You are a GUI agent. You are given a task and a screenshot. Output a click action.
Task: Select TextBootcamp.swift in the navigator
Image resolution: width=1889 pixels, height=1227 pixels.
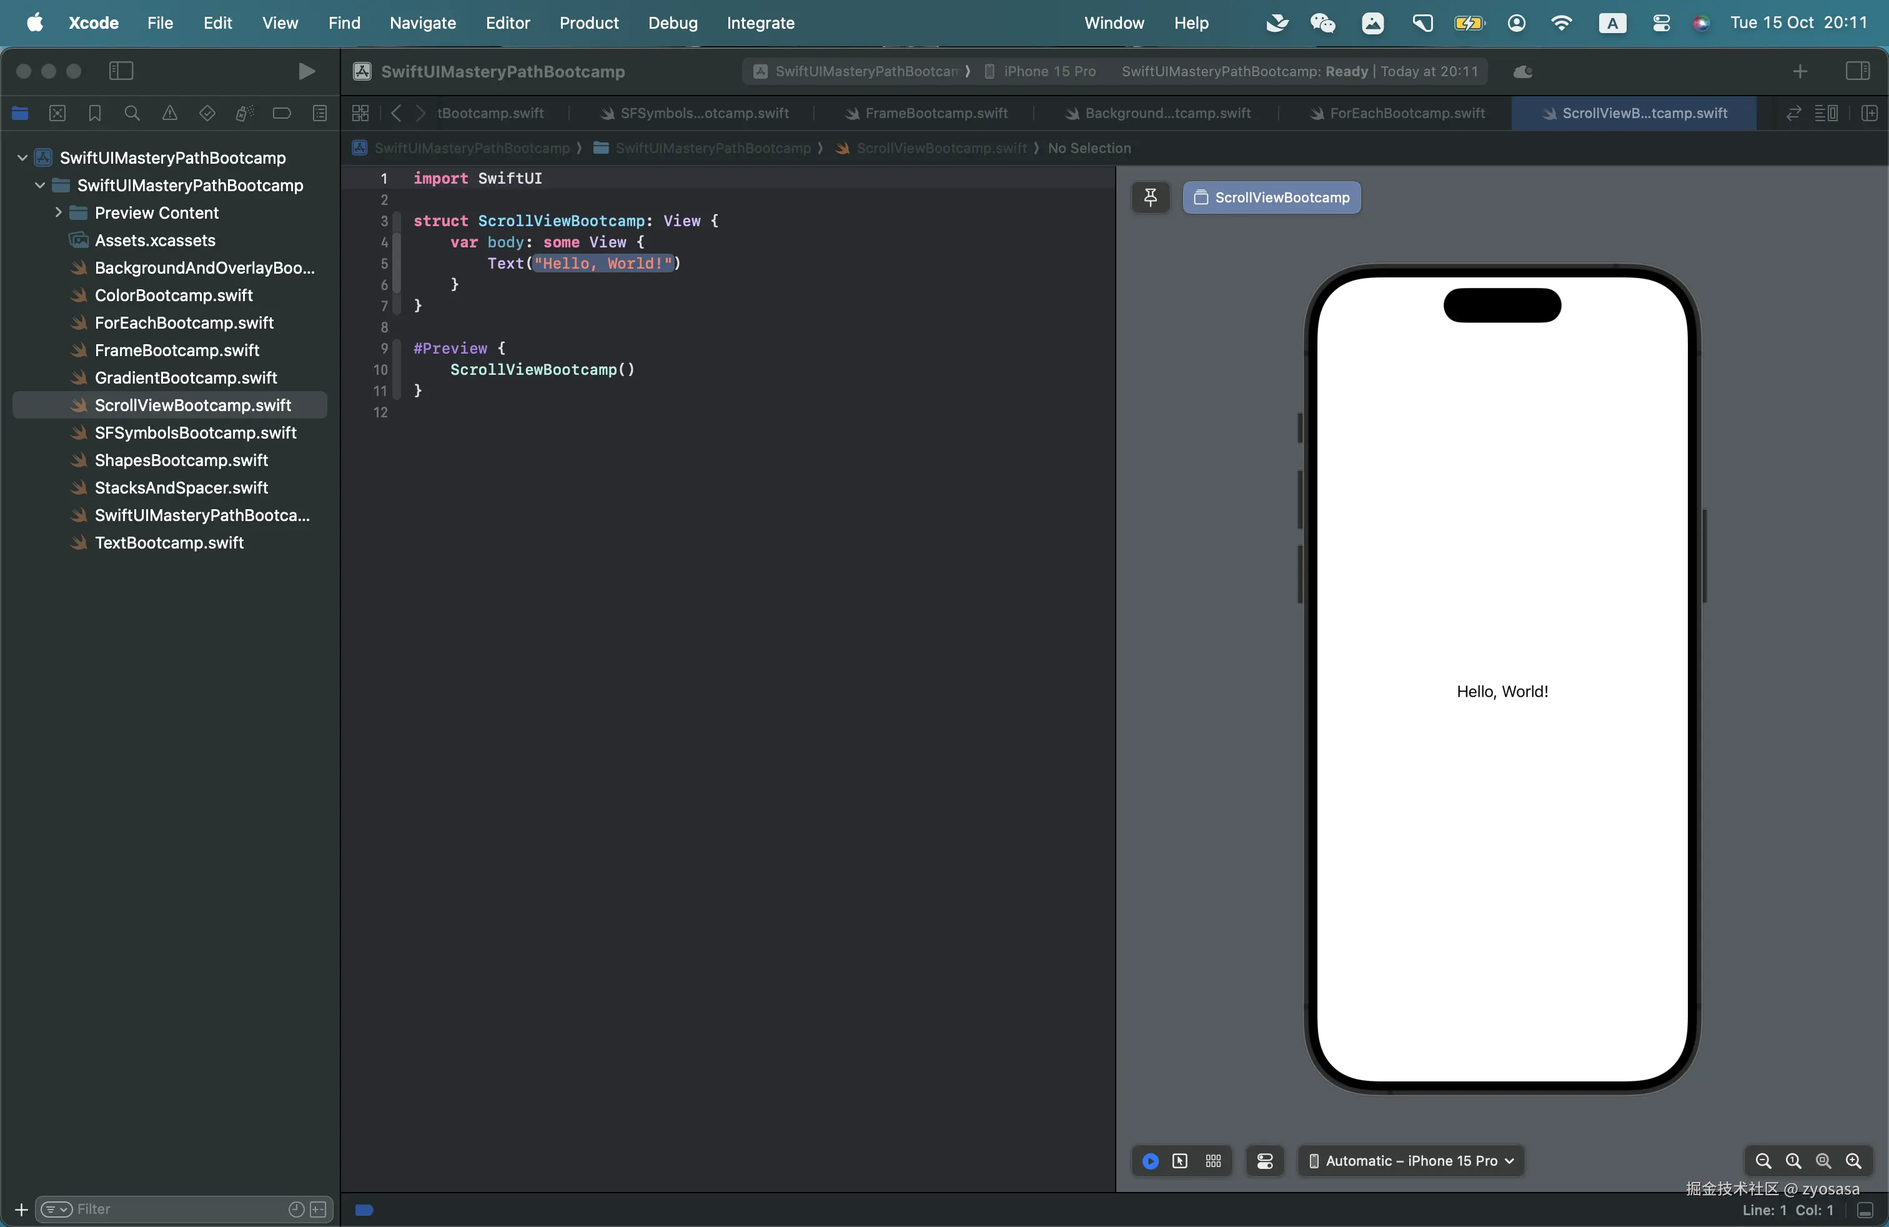pyautogui.click(x=169, y=543)
